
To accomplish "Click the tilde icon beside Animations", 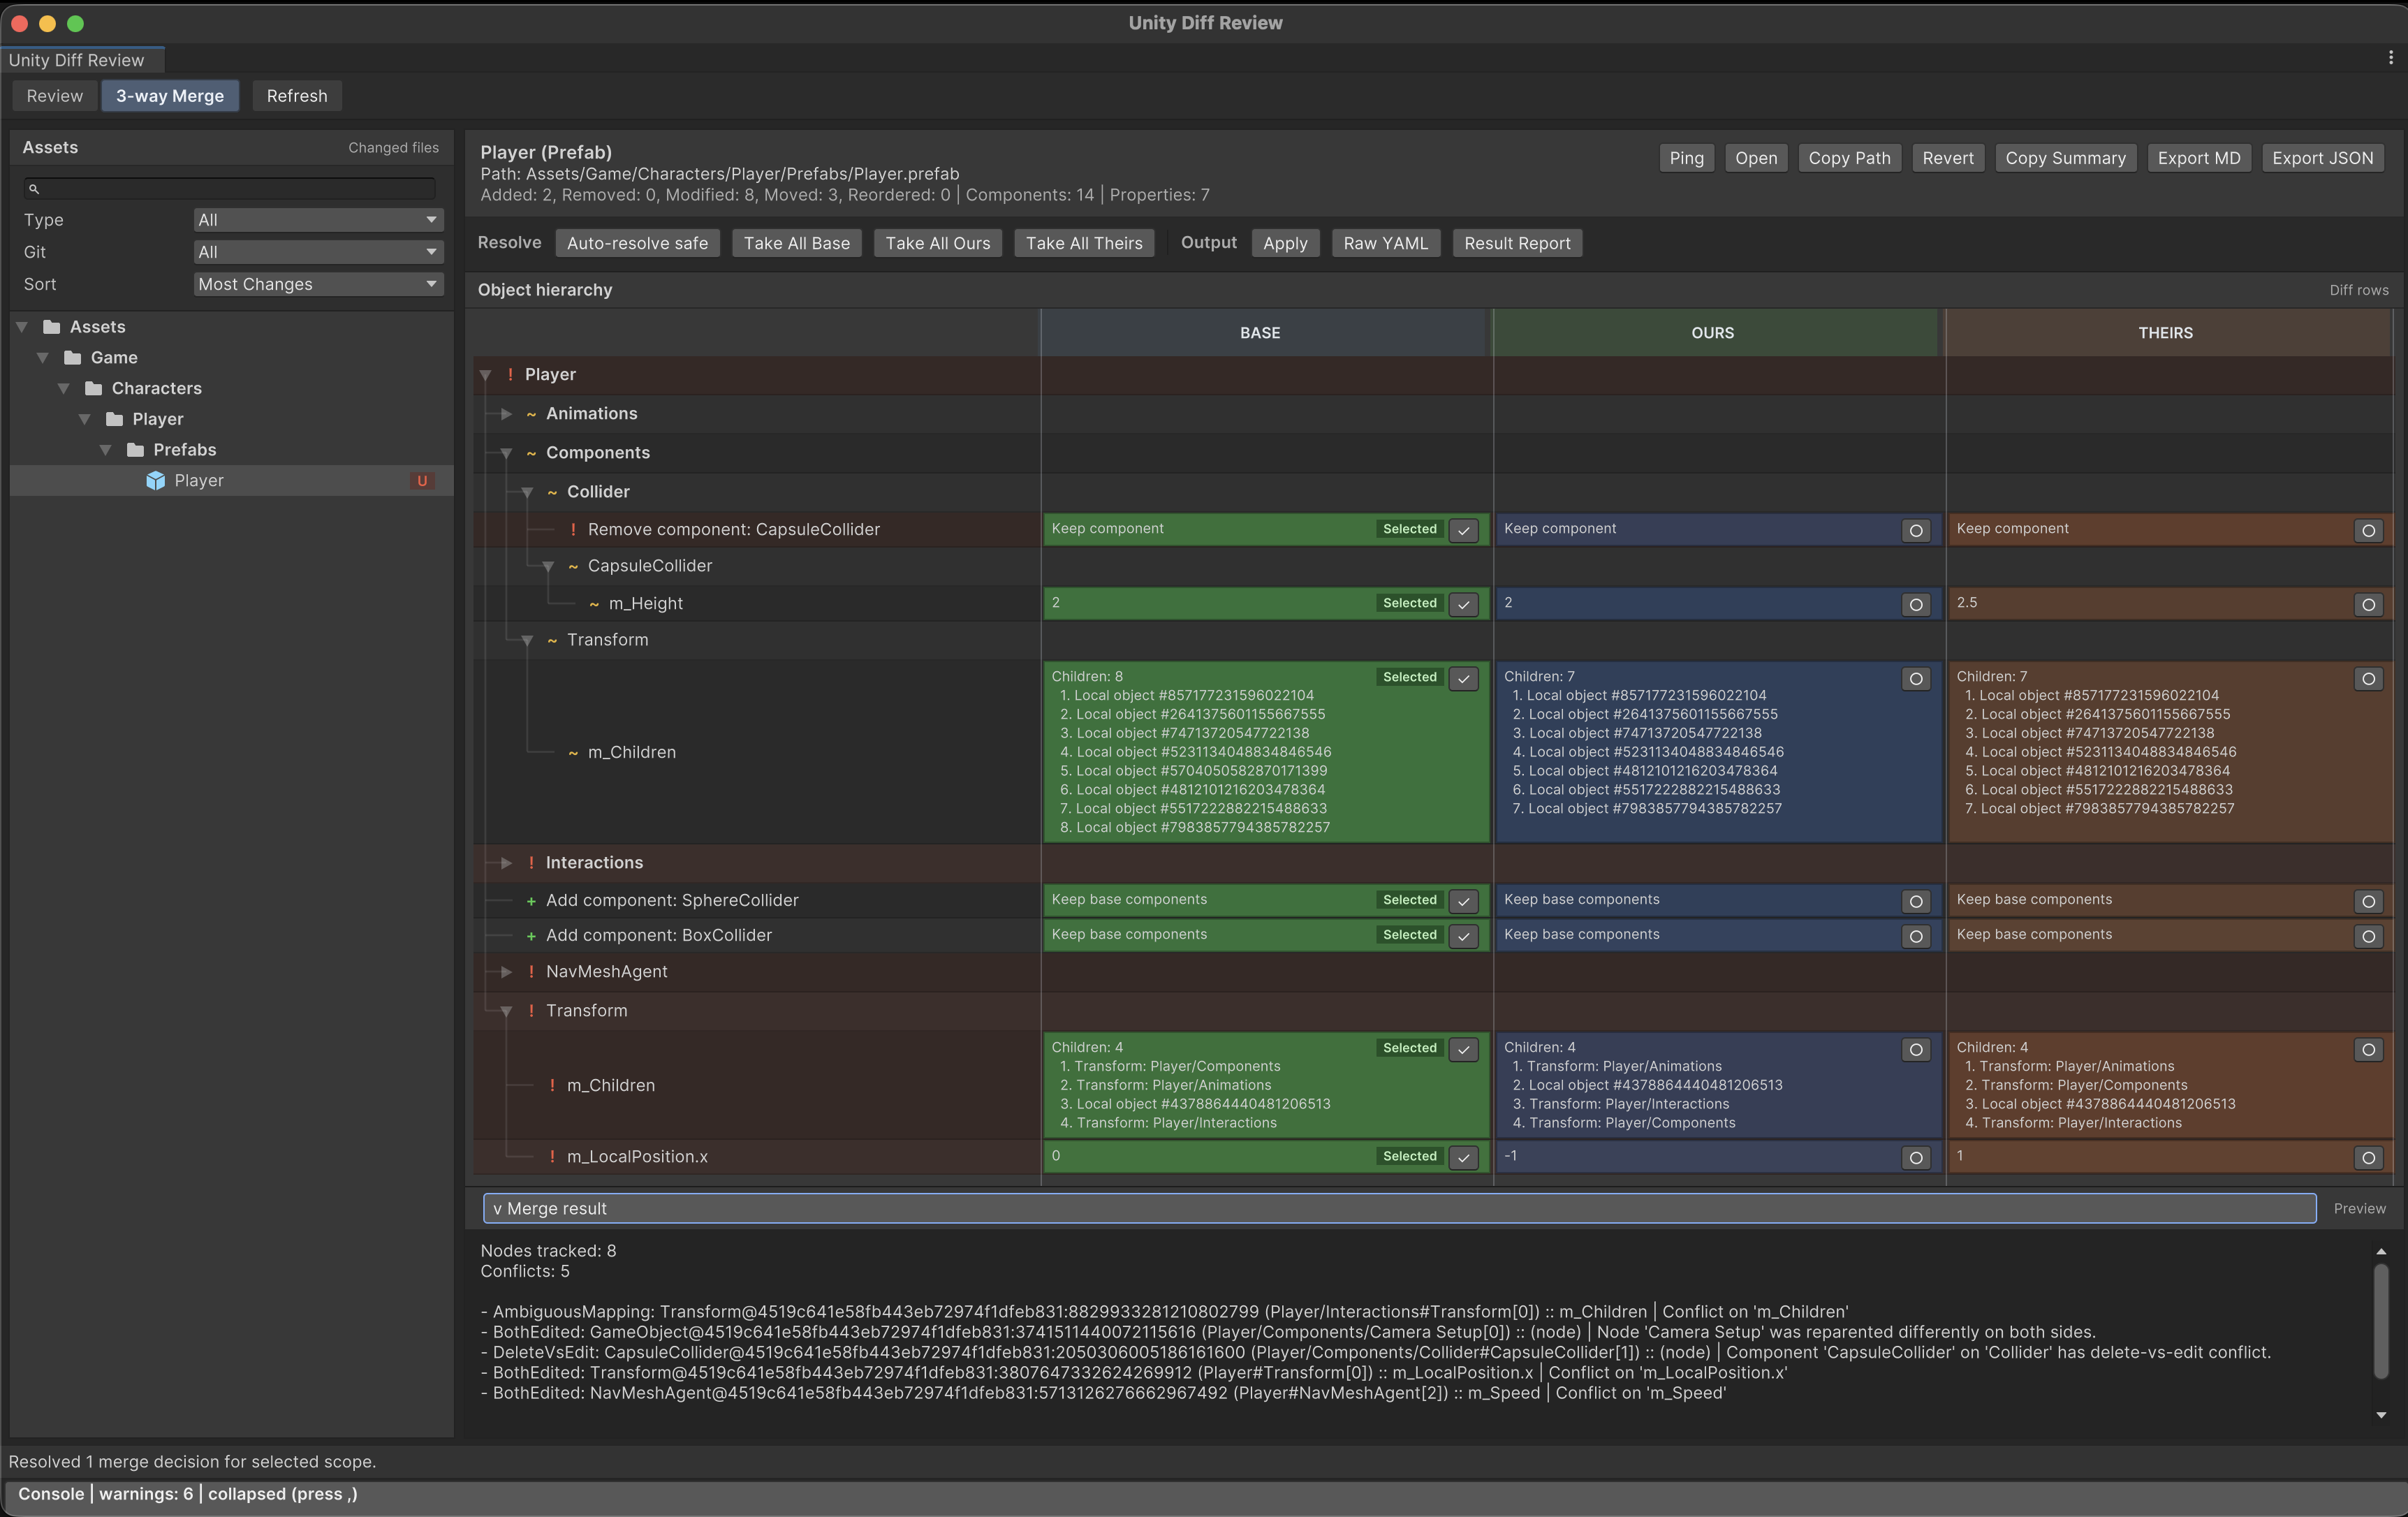I will (531, 414).
